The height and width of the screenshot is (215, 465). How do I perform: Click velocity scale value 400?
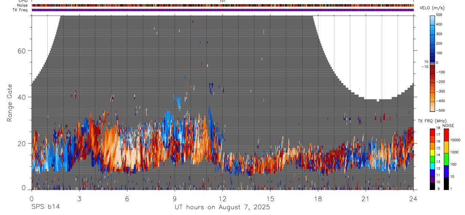point(439,24)
